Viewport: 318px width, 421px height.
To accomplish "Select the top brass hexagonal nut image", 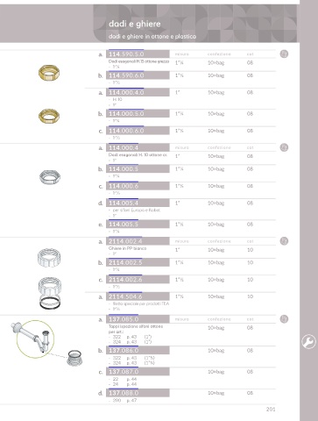I will click(x=49, y=73).
